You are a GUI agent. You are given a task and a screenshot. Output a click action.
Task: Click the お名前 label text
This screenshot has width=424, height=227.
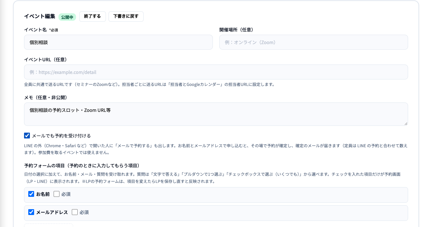coord(43,194)
